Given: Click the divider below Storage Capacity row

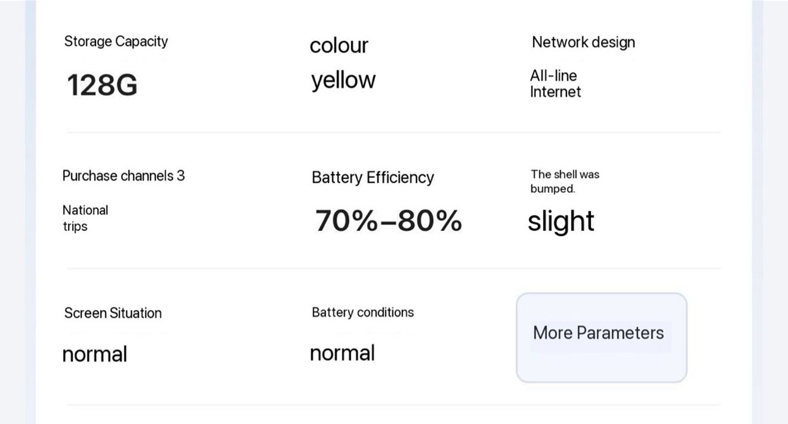Looking at the screenshot, I should (x=394, y=132).
